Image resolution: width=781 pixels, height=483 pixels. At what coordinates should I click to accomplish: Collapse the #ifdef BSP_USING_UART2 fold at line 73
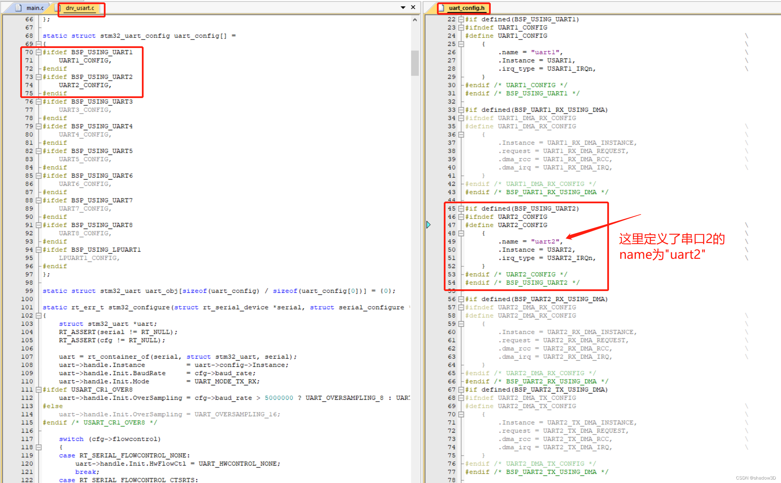39,77
